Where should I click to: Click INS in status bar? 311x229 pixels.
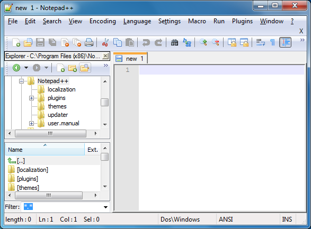click(287, 219)
